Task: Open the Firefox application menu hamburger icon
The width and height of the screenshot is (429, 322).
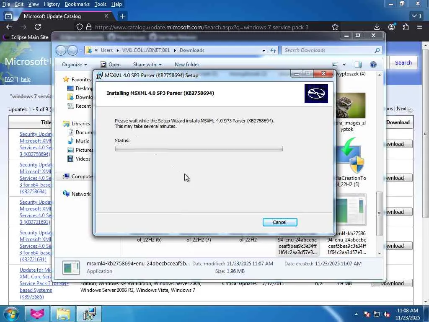Action: point(420,27)
